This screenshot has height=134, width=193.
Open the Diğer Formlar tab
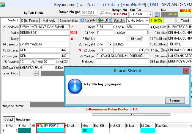click(30, 21)
